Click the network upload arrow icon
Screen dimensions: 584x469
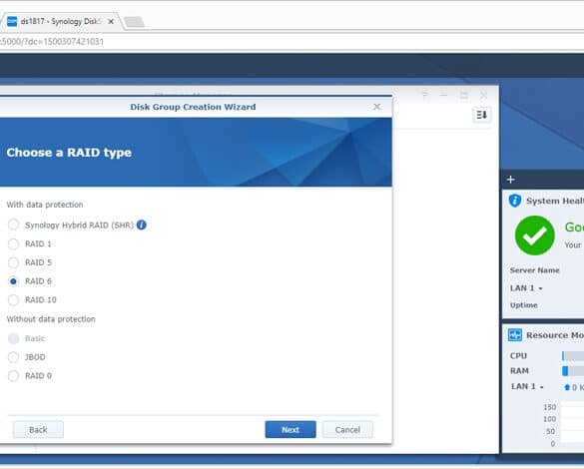click(567, 387)
